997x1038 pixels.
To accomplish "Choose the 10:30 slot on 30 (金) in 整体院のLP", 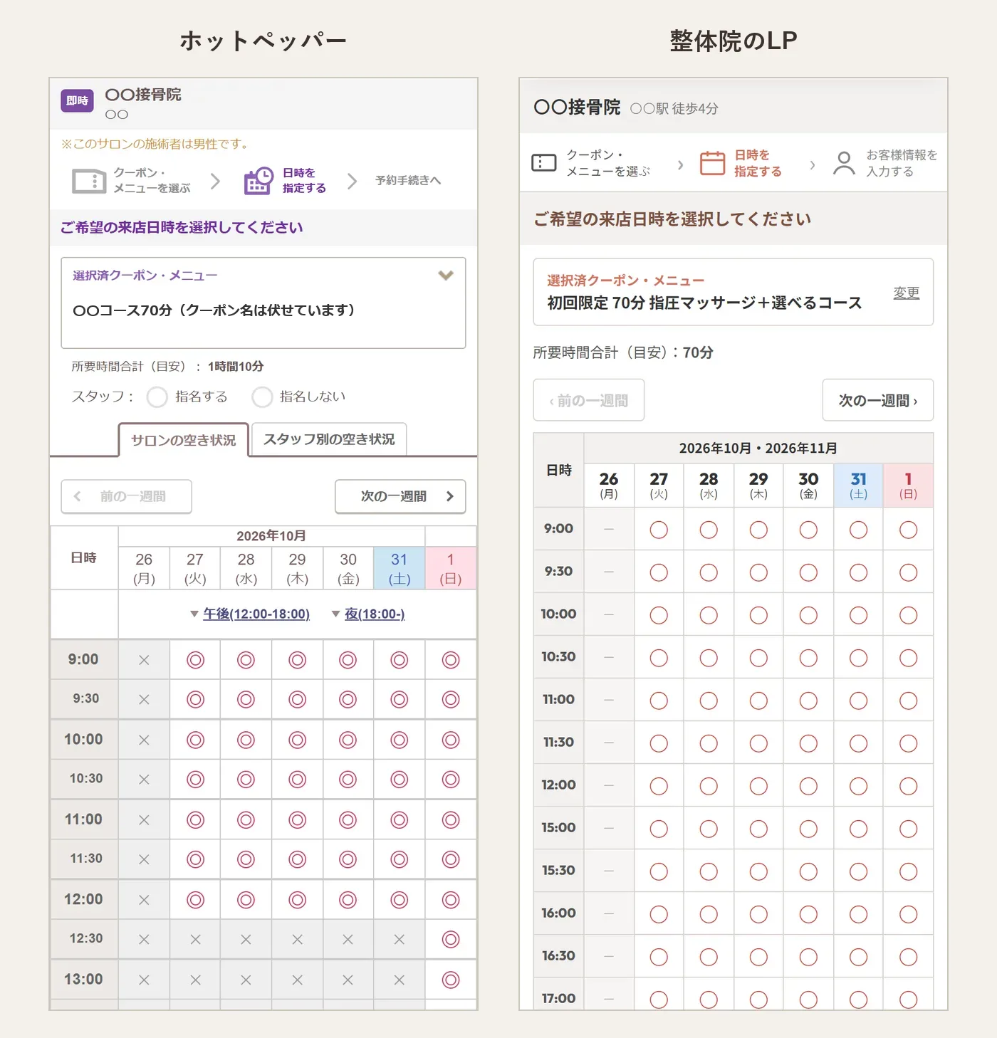I will tap(808, 658).
